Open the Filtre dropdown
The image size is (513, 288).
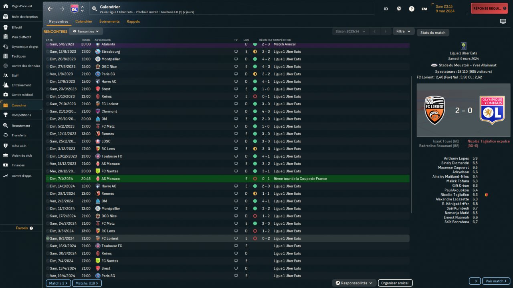403,31
